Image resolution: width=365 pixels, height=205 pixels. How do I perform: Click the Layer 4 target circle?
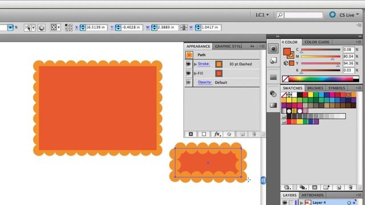pyautogui.click(x=348, y=203)
